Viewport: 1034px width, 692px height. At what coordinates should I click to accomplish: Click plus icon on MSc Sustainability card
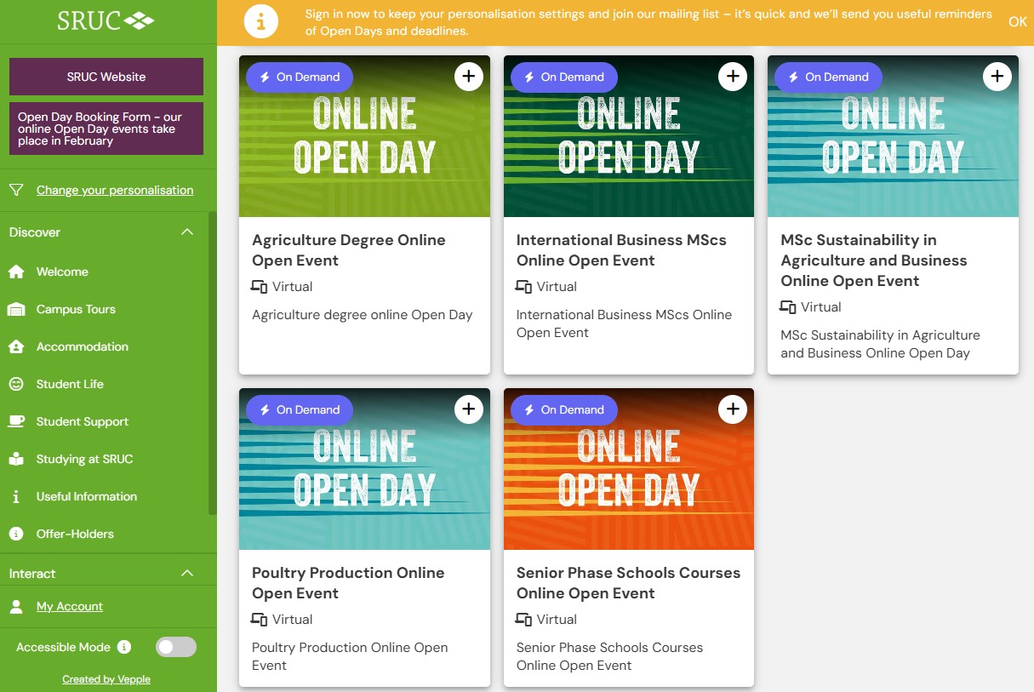997,77
